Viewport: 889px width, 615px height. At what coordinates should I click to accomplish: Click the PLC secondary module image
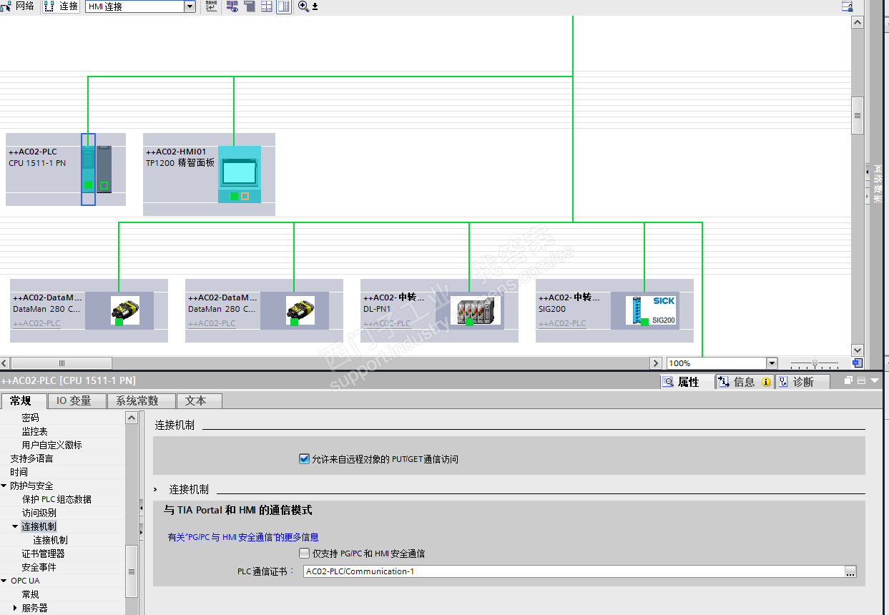click(x=104, y=169)
